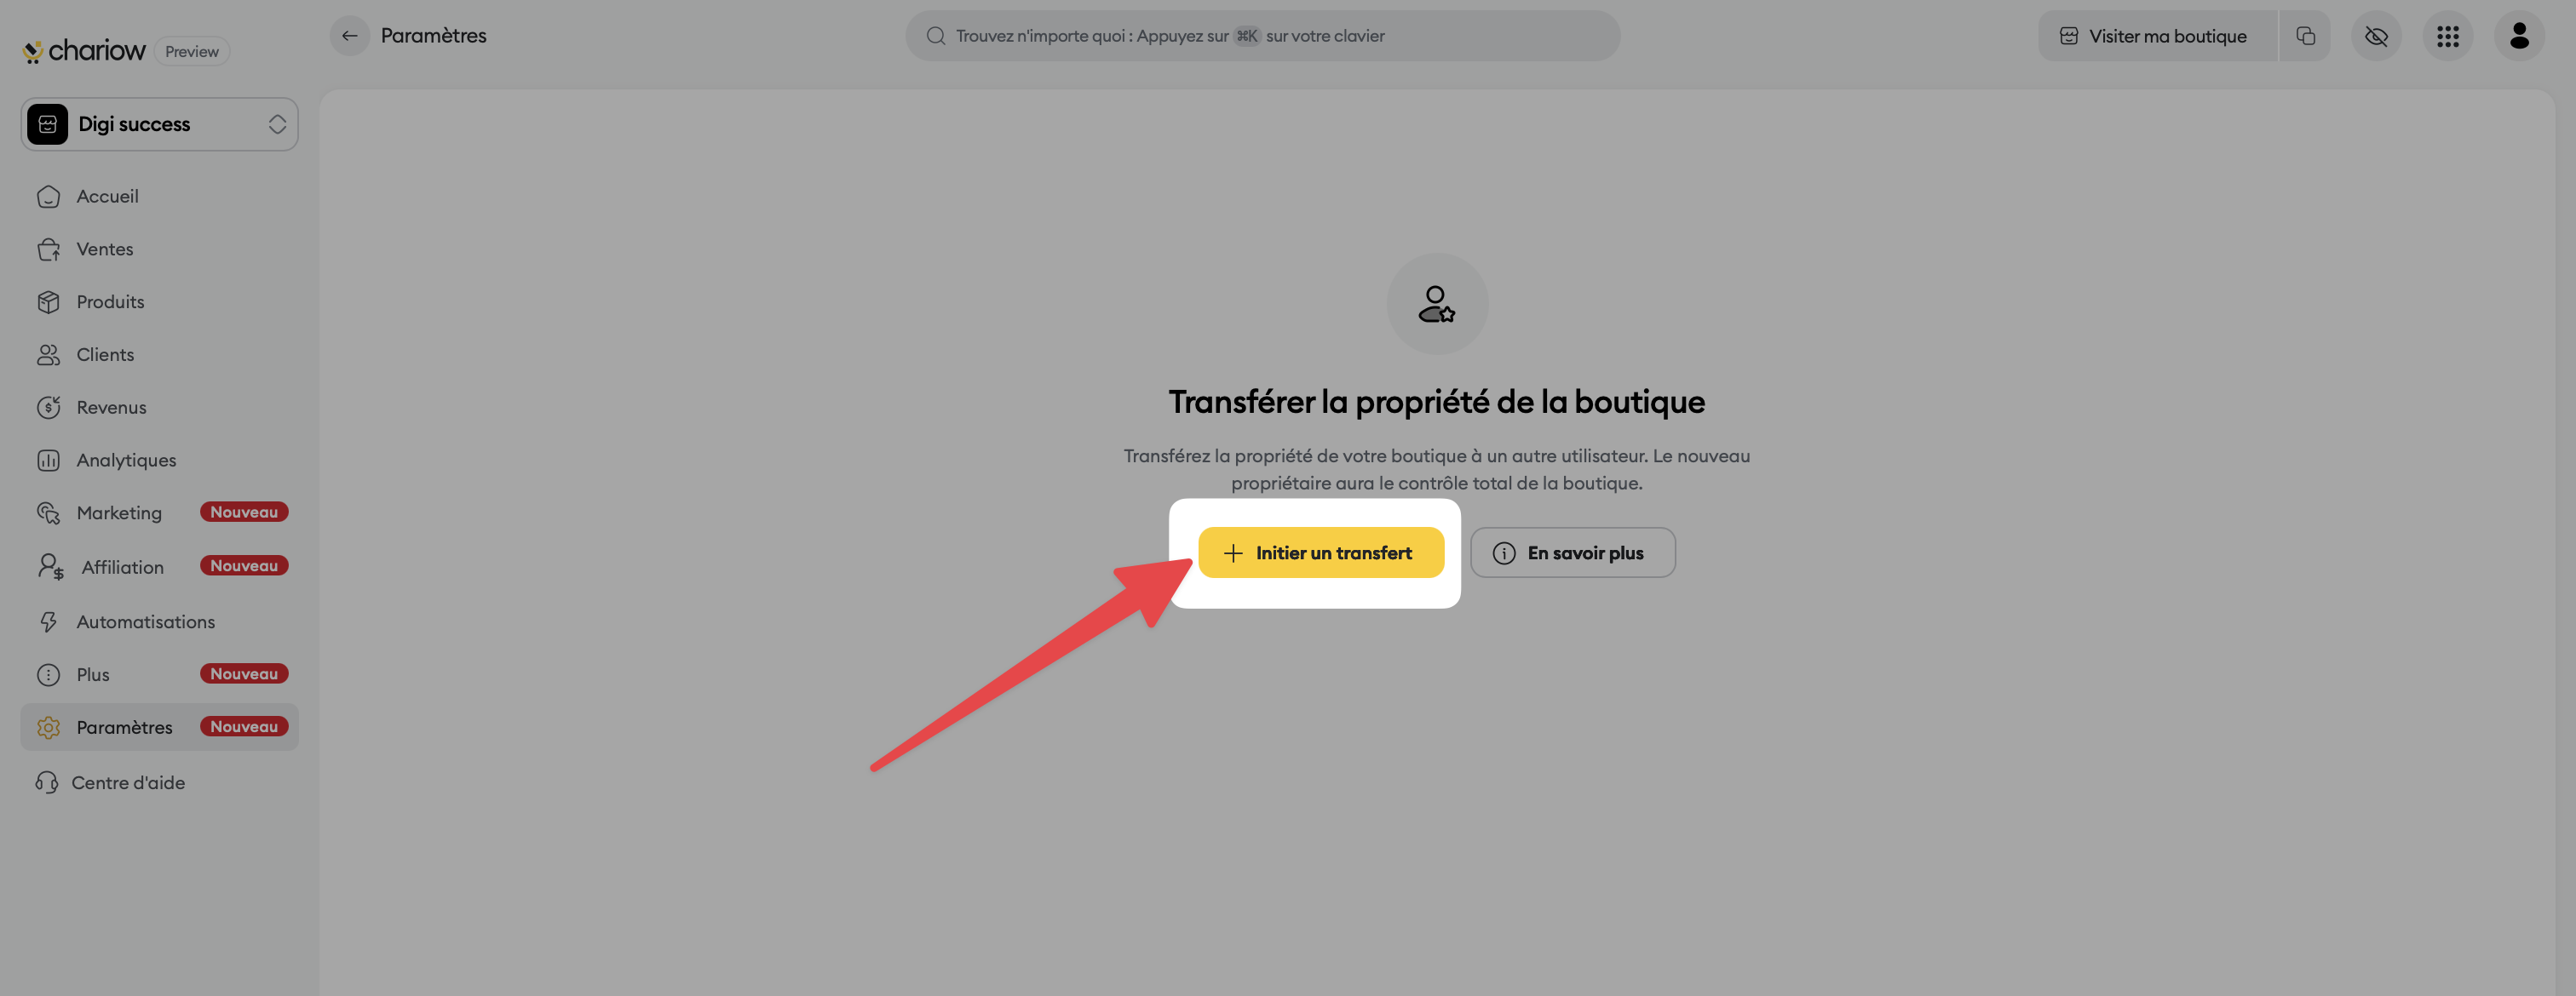Copy the store link with the copy icon
This screenshot has width=2576, height=996.
pyautogui.click(x=2305, y=36)
